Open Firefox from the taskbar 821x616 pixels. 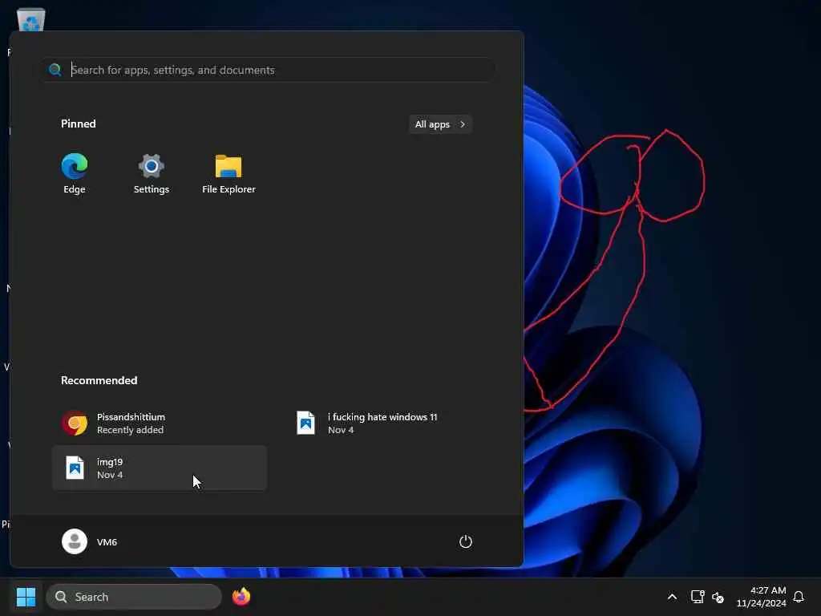point(241,597)
